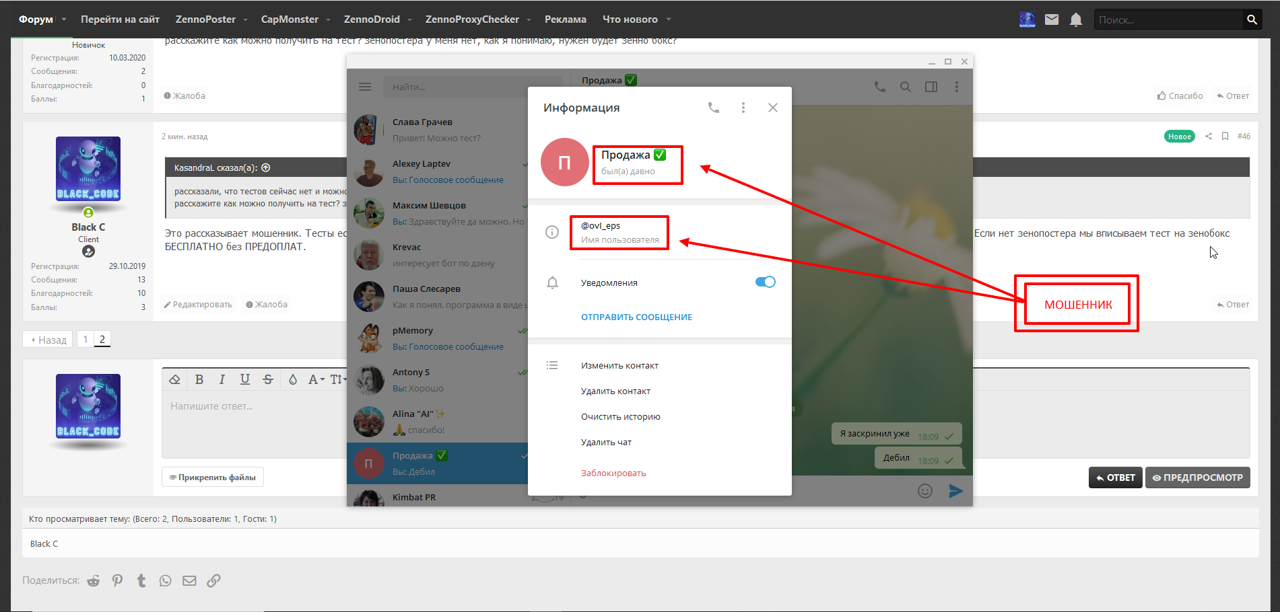The height and width of the screenshot is (612, 1280).
Task: Open font family dropdown in editor
Action: pos(316,379)
